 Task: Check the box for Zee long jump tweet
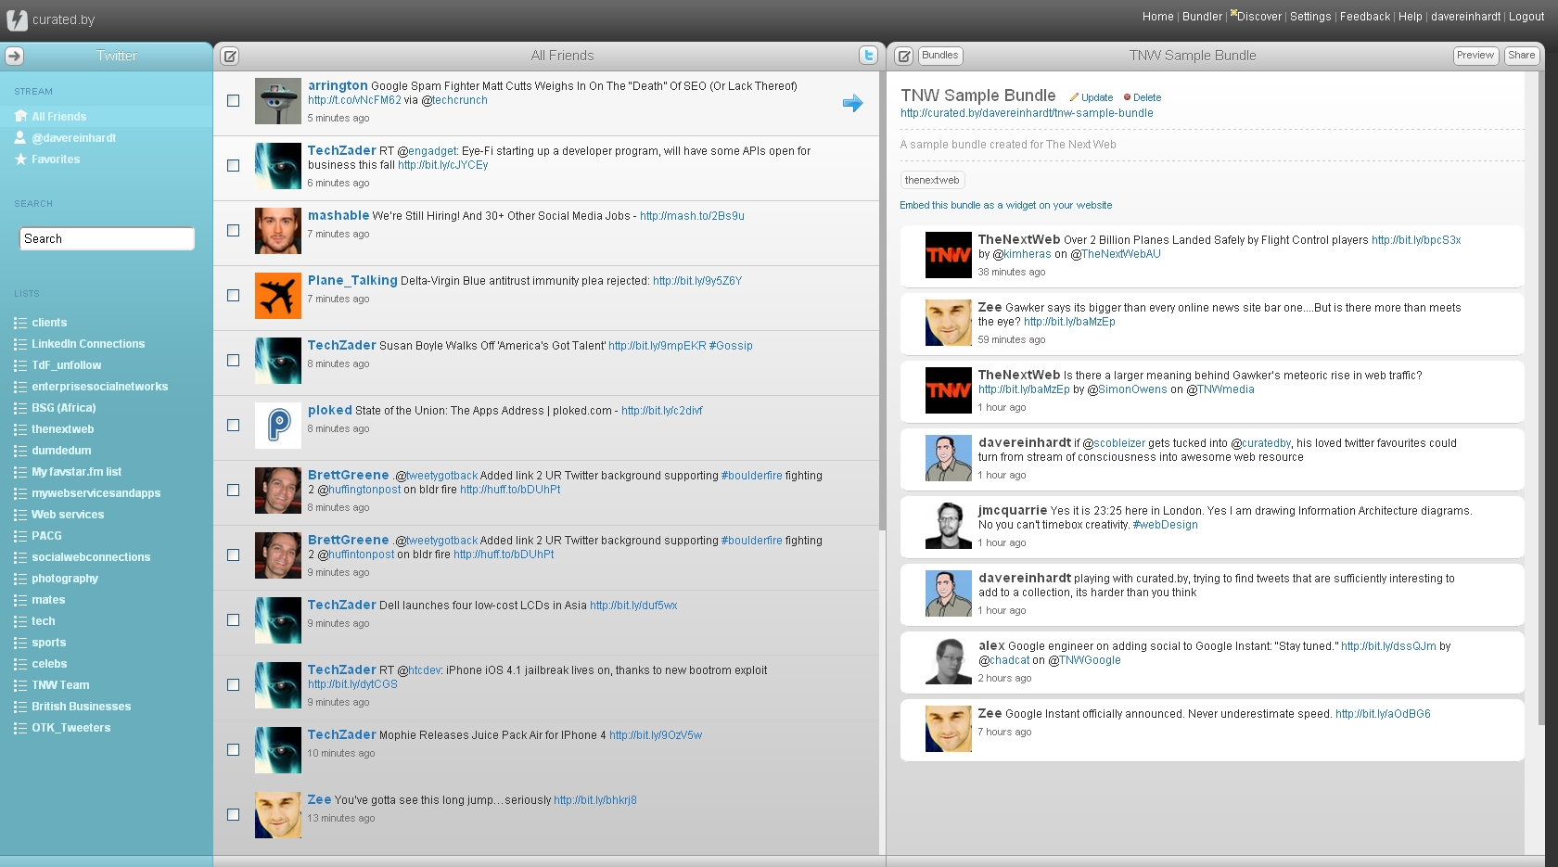pyautogui.click(x=234, y=814)
